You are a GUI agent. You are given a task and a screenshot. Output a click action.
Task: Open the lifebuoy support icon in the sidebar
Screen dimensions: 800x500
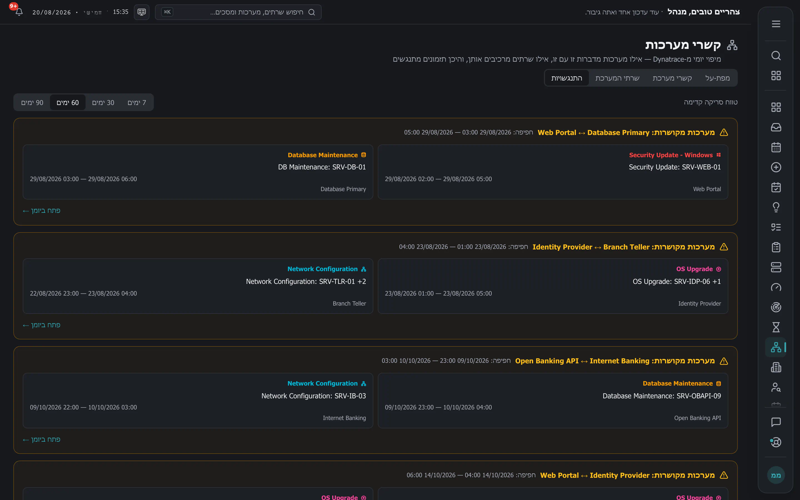776,442
